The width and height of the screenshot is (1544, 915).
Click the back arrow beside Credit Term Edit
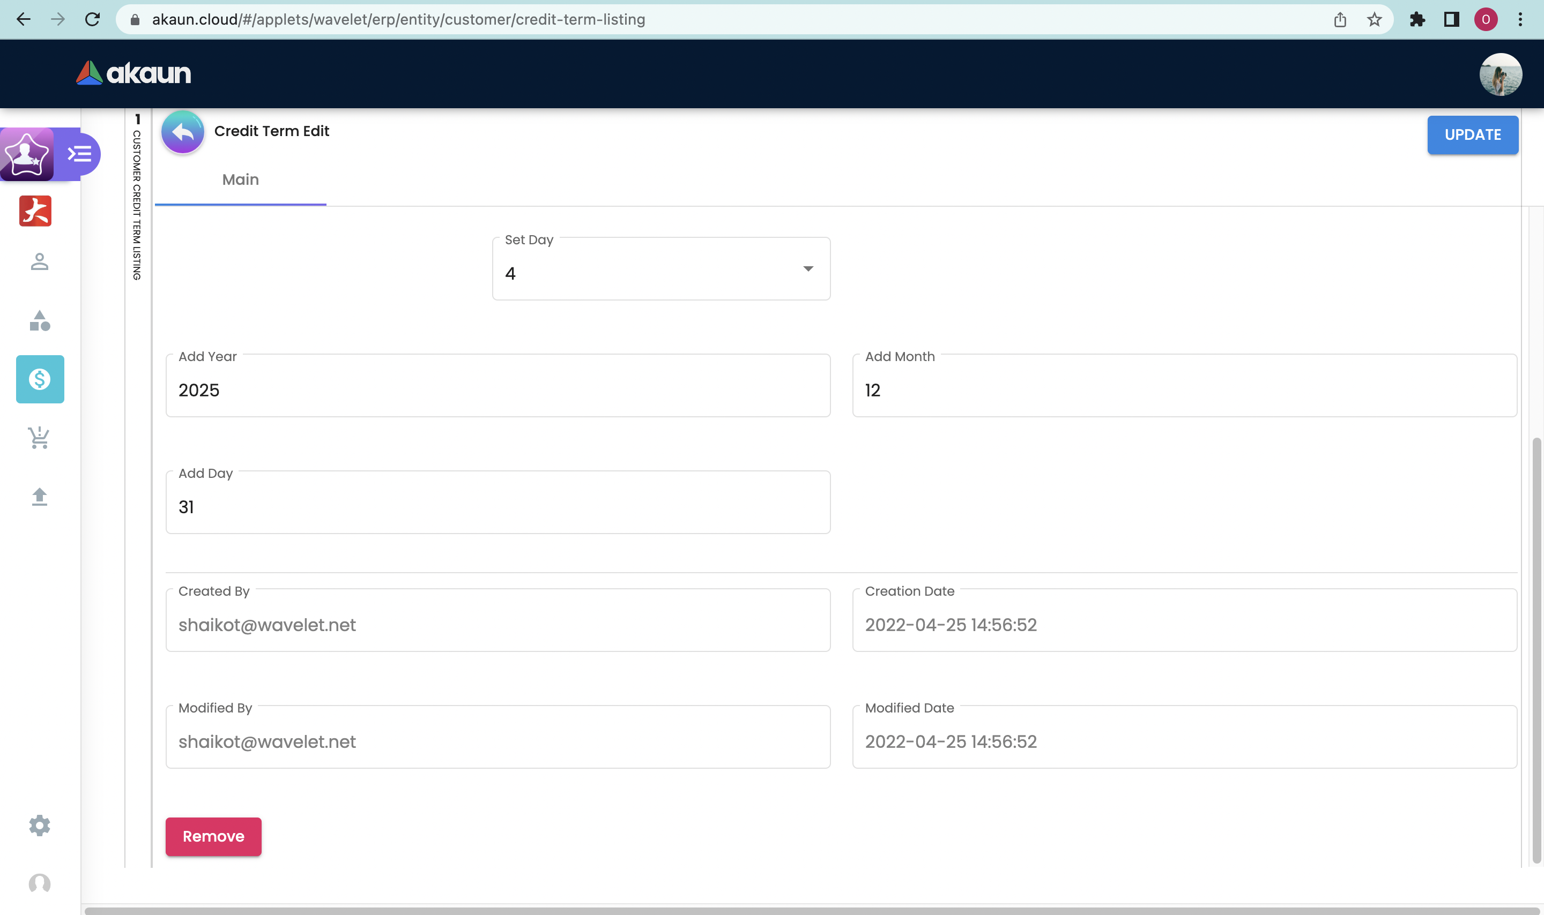click(183, 132)
